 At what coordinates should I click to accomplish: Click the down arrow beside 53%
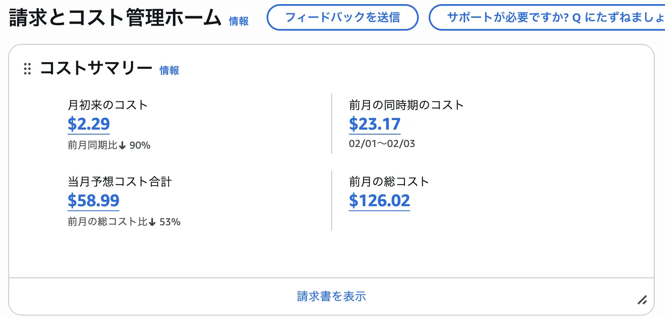pyautogui.click(x=152, y=222)
